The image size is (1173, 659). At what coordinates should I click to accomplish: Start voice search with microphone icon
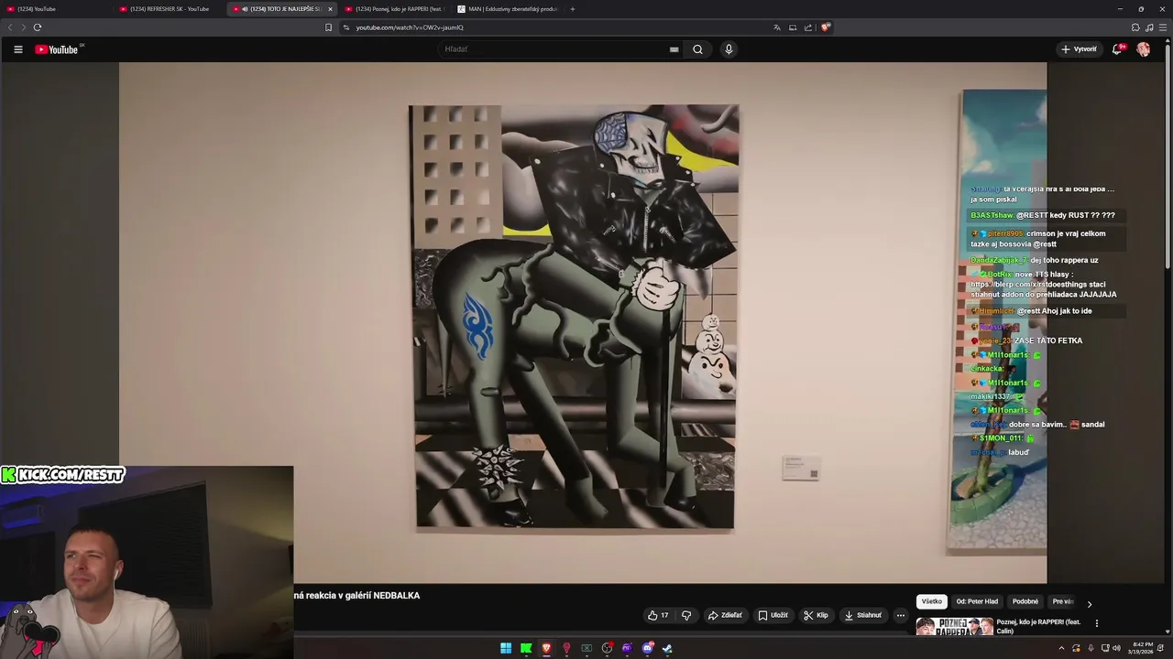(x=729, y=49)
